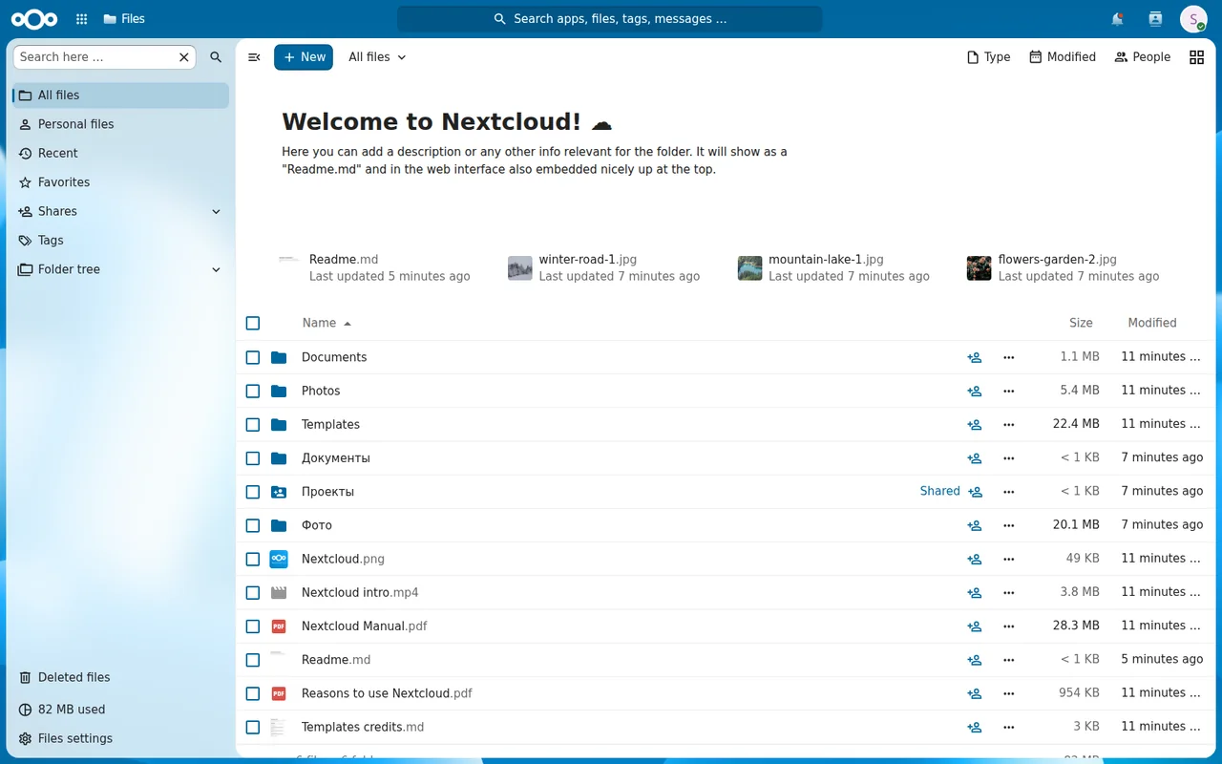Viewport: 1222px width, 764px height.
Task: Toggle the select-all checkbox
Action: point(253,323)
